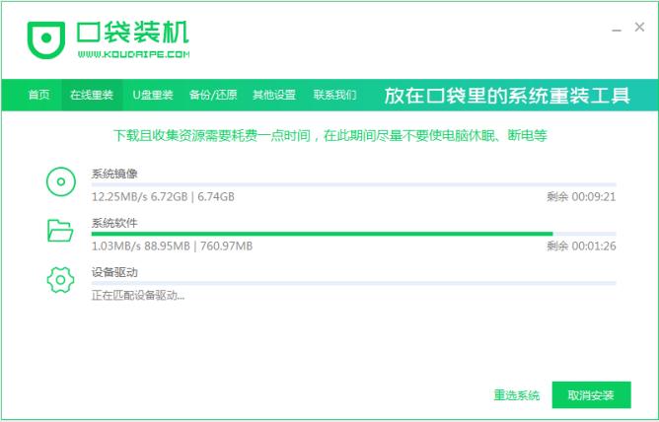Screen dimensions: 659x422
Task: Click the 1.03MB/s 88.95MB | 760.97MB status text
Action: click(x=173, y=246)
